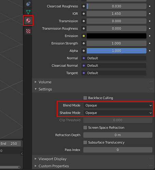Image resolution: width=155 pixels, height=170 pixels.
Task: Click the yellow Emission socket dot
Action: 84,36
